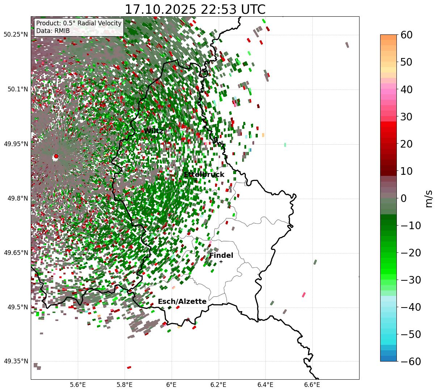Click the 49.35°N latitude tick label
The height and width of the screenshot is (392, 437).
pos(16,361)
